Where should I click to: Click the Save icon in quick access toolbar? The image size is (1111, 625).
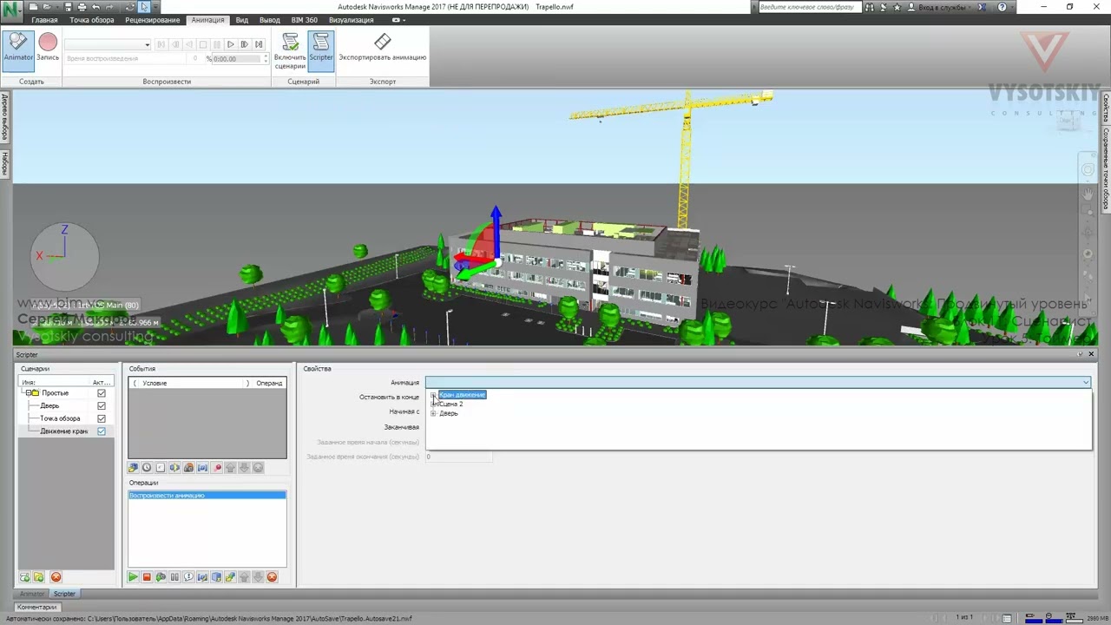pyautogui.click(x=68, y=7)
